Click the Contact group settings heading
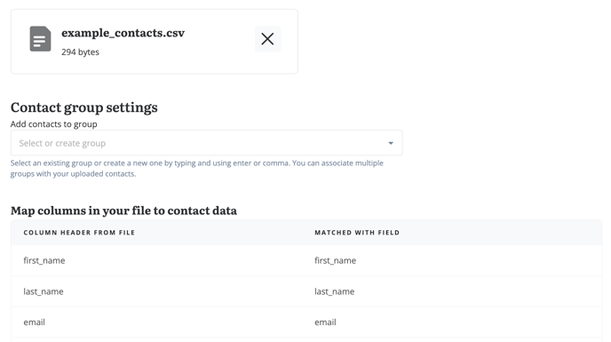611x342 pixels. [x=84, y=107]
